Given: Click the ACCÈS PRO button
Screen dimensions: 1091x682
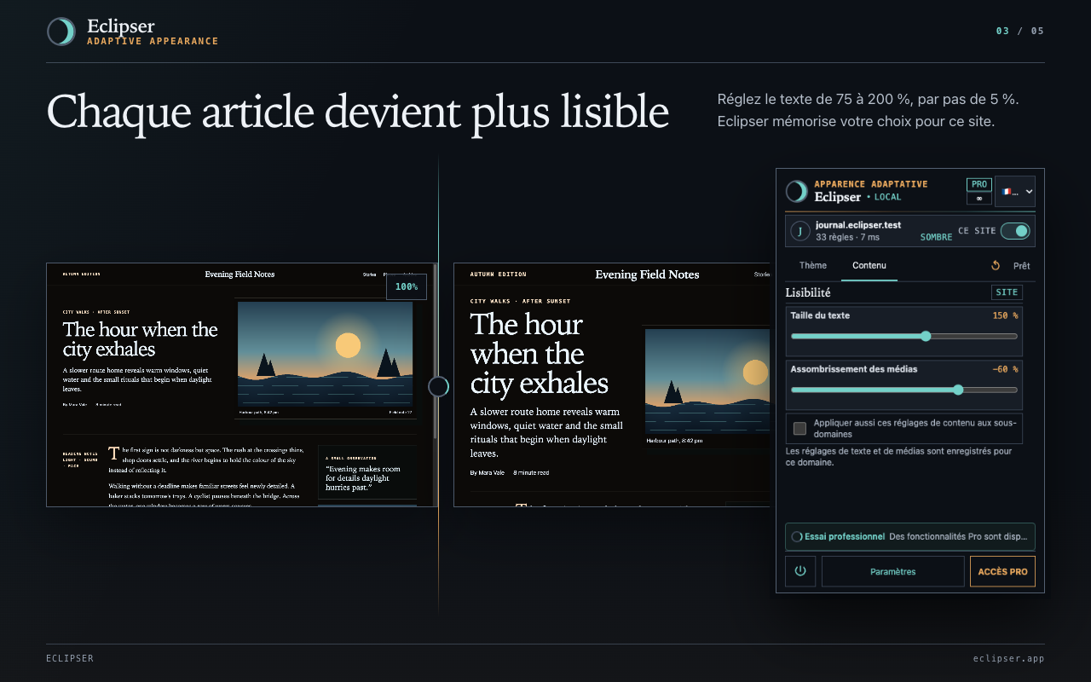Looking at the screenshot, I should 1002,571.
